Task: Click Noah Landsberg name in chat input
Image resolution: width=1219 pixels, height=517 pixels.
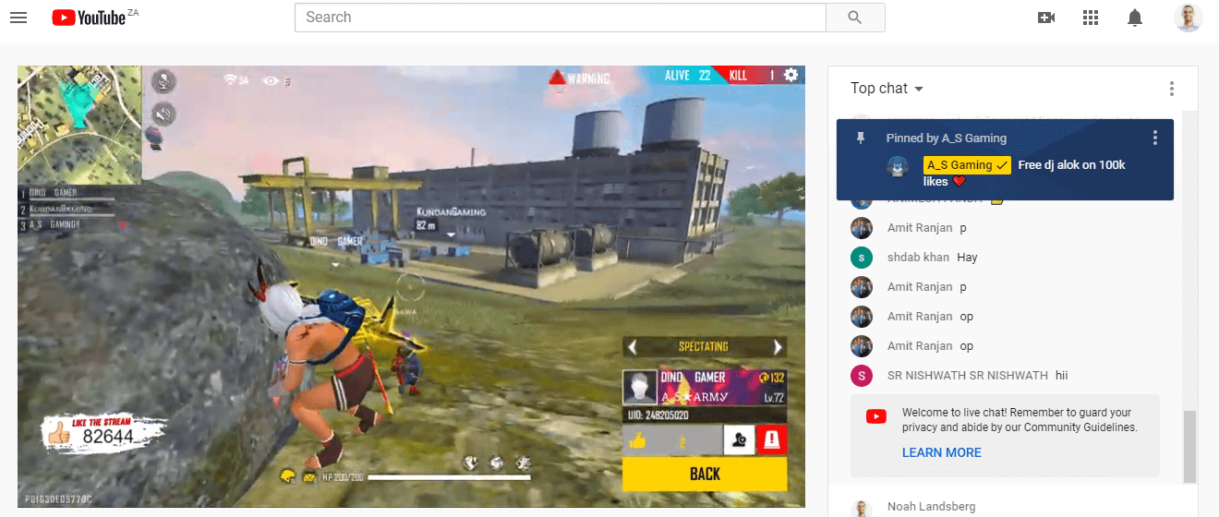Action: [931, 507]
